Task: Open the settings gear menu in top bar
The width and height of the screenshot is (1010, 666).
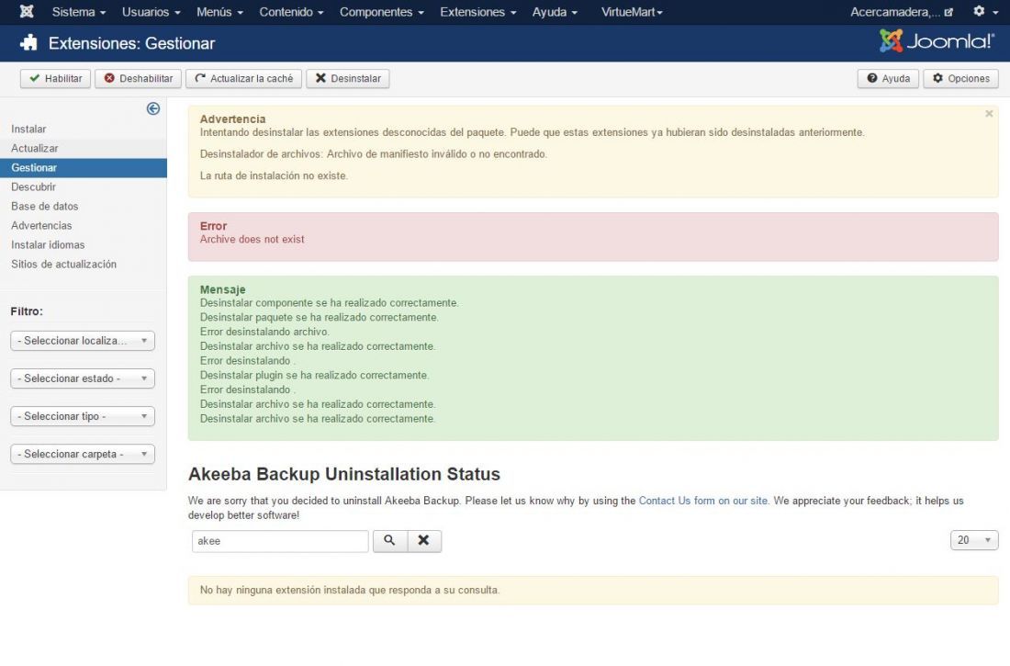Action: point(985,12)
